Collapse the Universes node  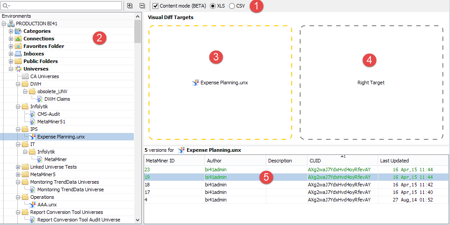tap(11, 69)
